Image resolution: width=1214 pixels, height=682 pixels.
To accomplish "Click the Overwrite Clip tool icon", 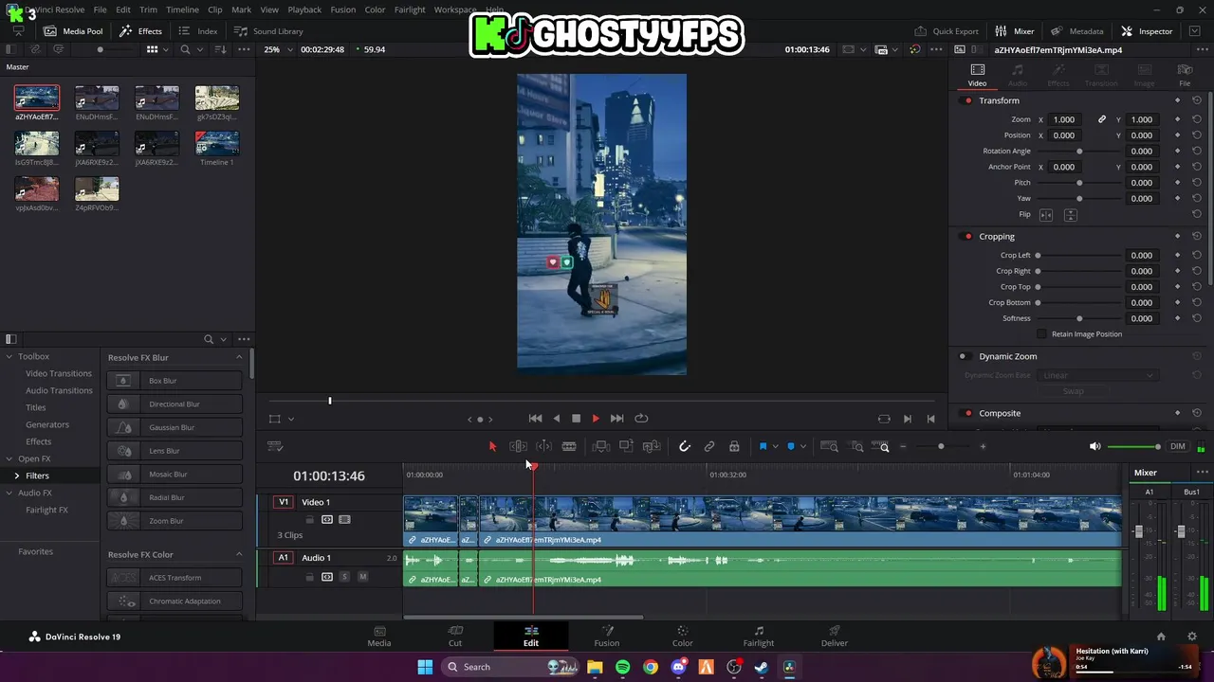I will coord(626,446).
